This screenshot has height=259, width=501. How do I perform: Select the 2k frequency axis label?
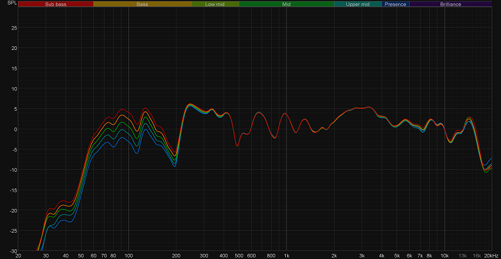tap(334, 256)
